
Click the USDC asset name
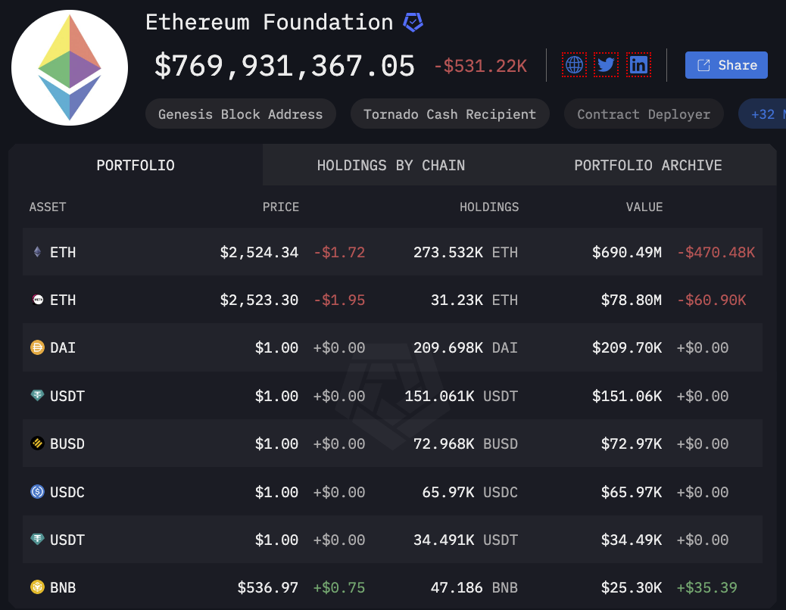tap(67, 492)
